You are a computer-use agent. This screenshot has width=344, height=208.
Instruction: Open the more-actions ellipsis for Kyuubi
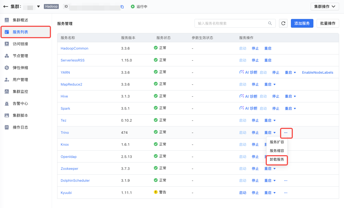click(x=286, y=193)
